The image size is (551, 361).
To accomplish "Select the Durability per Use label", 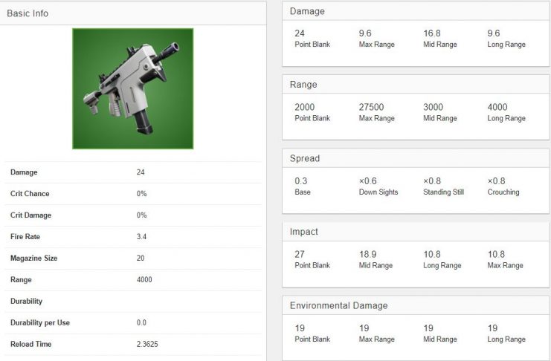I will click(40, 322).
